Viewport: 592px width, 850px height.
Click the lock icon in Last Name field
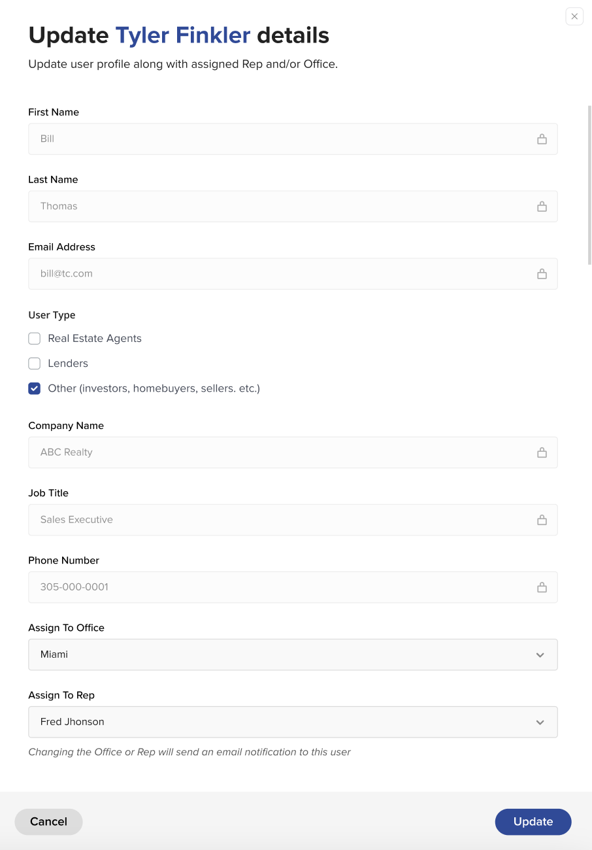tap(542, 207)
